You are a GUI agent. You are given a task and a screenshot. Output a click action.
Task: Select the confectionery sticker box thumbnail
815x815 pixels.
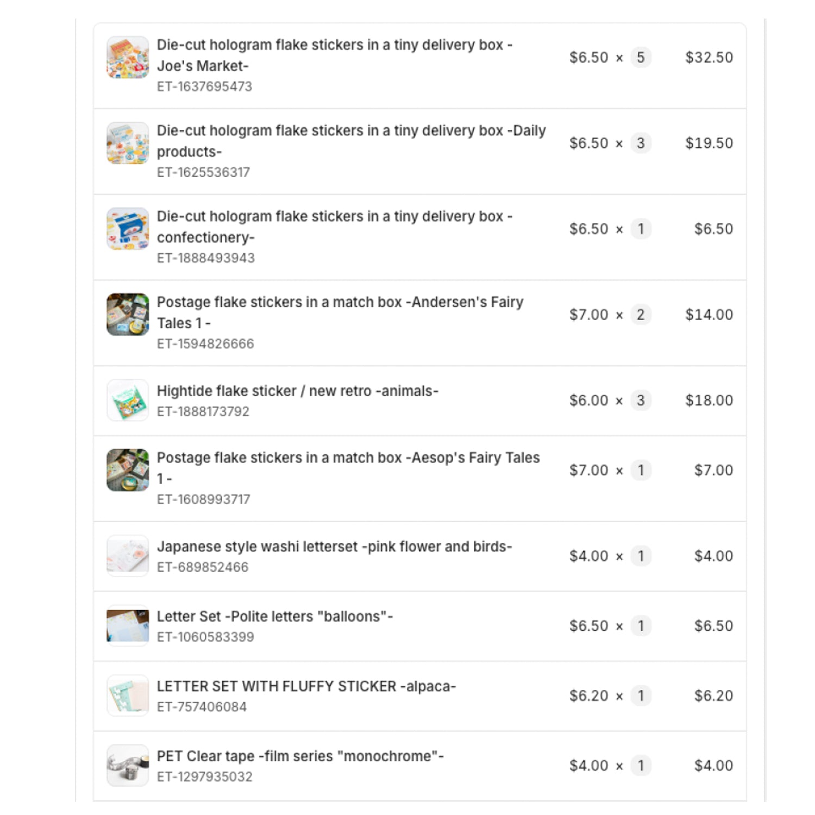tap(128, 229)
